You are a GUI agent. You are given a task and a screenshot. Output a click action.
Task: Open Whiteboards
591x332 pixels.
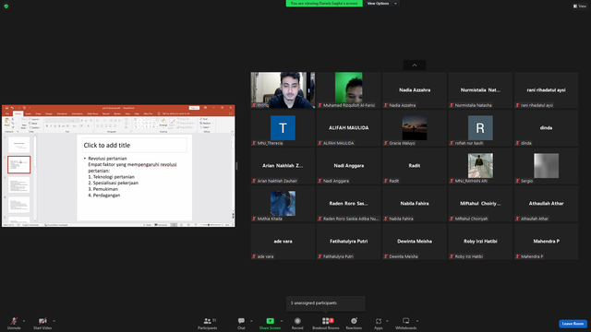[406, 323]
